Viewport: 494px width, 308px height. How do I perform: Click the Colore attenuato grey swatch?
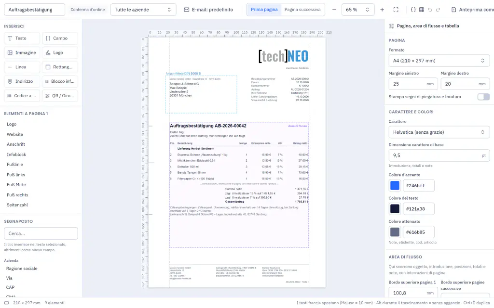[395, 232]
